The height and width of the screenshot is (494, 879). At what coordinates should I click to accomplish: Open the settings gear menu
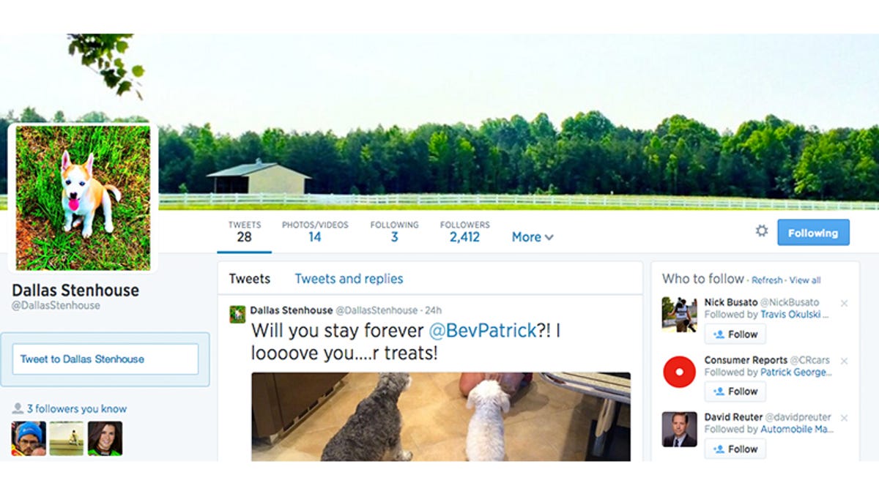coord(762,231)
